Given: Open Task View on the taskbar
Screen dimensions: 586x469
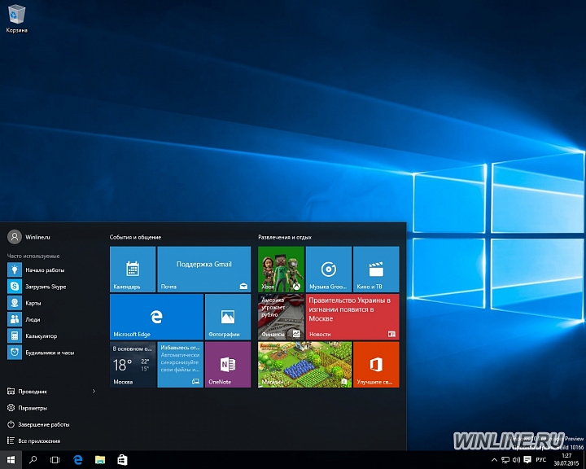Looking at the screenshot, I should tap(55, 460).
